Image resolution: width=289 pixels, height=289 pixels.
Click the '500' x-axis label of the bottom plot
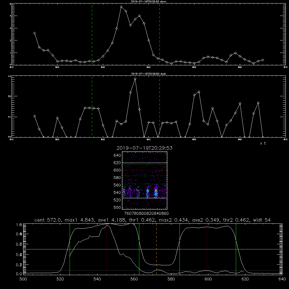(x=23, y=279)
